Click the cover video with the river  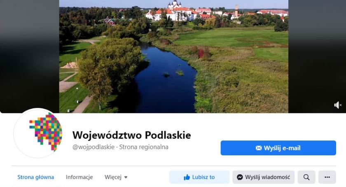pos(174,56)
